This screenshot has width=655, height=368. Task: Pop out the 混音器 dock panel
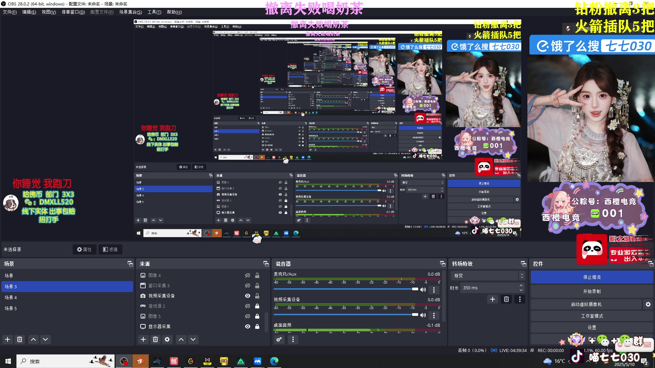click(442, 264)
